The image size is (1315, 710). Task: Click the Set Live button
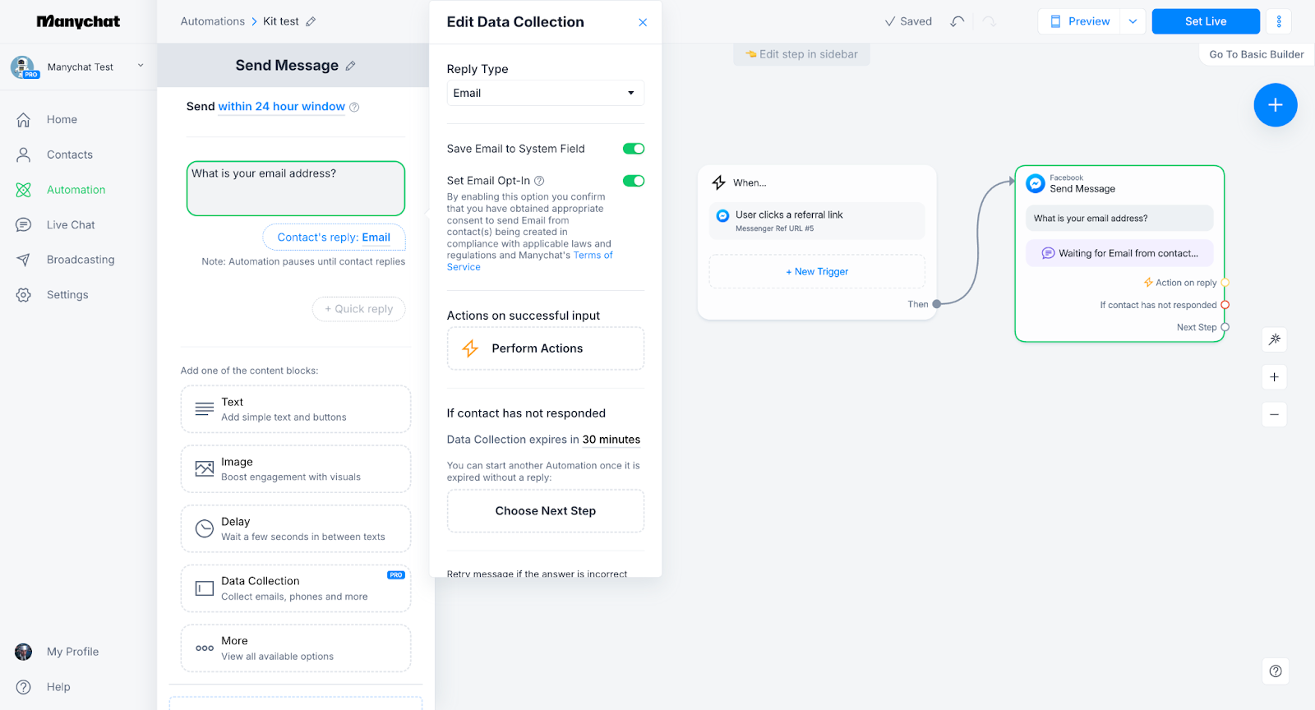(1205, 21)
